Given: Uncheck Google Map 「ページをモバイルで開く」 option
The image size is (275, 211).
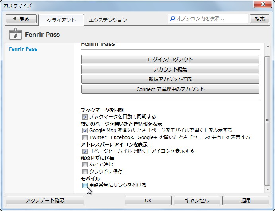Looking at the screenshot, I should click(x=85, y=130).
